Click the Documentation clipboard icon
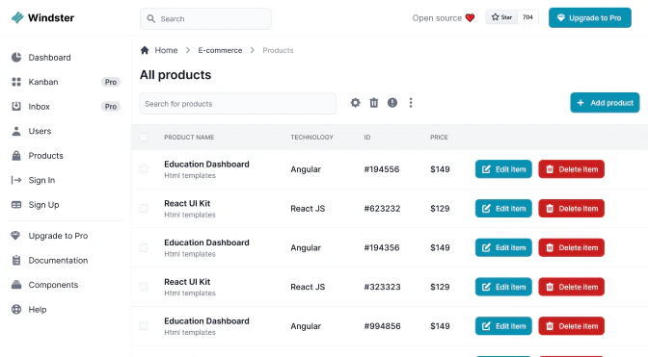The height and width of the screenshot is (357, 648). click(16, 260)
